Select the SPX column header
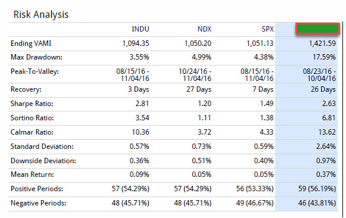Viewport: 346px width, 218px height. 267,29
